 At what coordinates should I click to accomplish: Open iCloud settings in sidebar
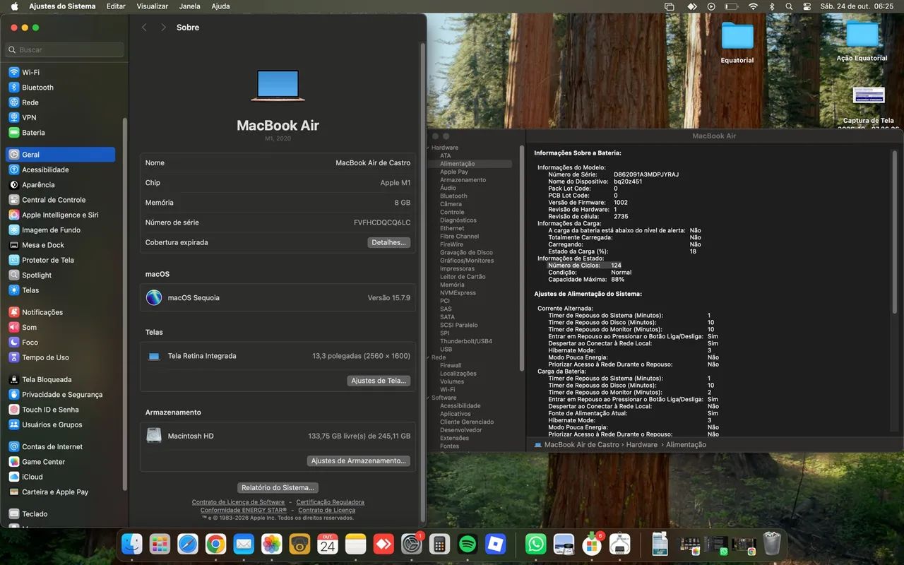click(x=60, y=477)
